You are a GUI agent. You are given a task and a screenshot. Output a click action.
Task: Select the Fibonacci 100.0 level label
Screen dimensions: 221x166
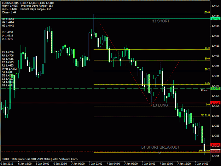207,12
